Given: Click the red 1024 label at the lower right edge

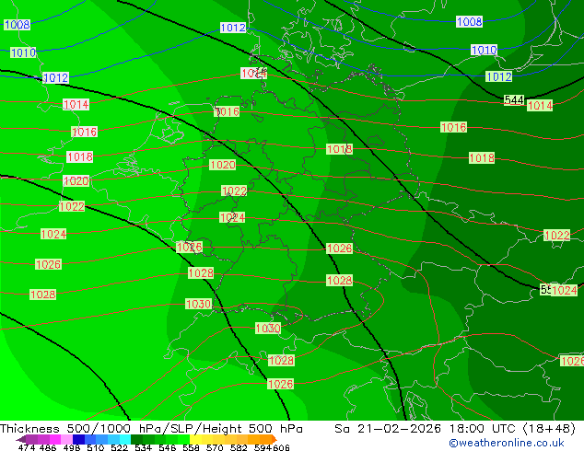Looking at the screenshot, I should [x=565, y=291].
